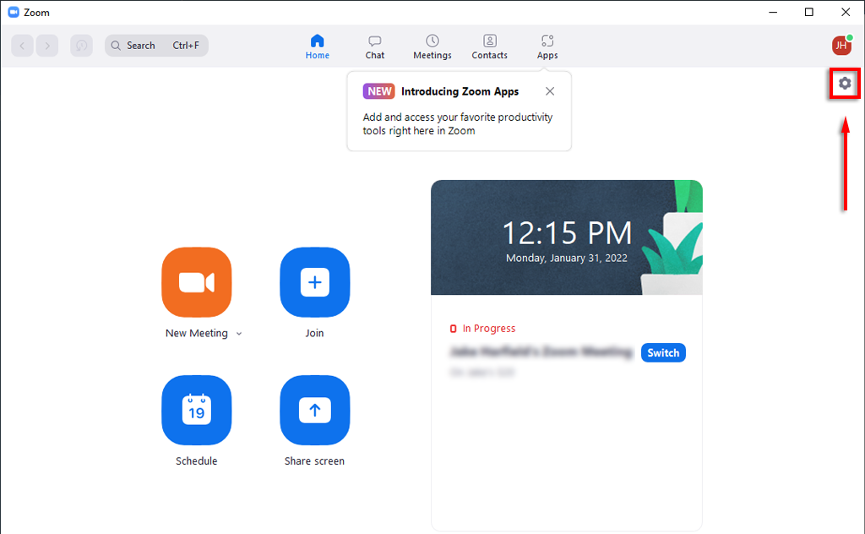Open the Schedule calendar icon
This screenshot has width=865, height=534.
pyautogui.click(x=196, y=410)
